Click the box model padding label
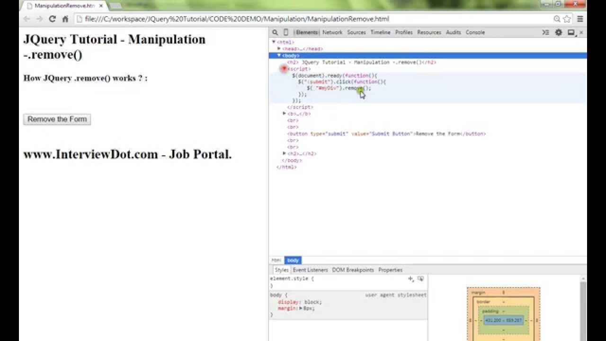This screenshot has width=606, height=341. tap(490, 311)
